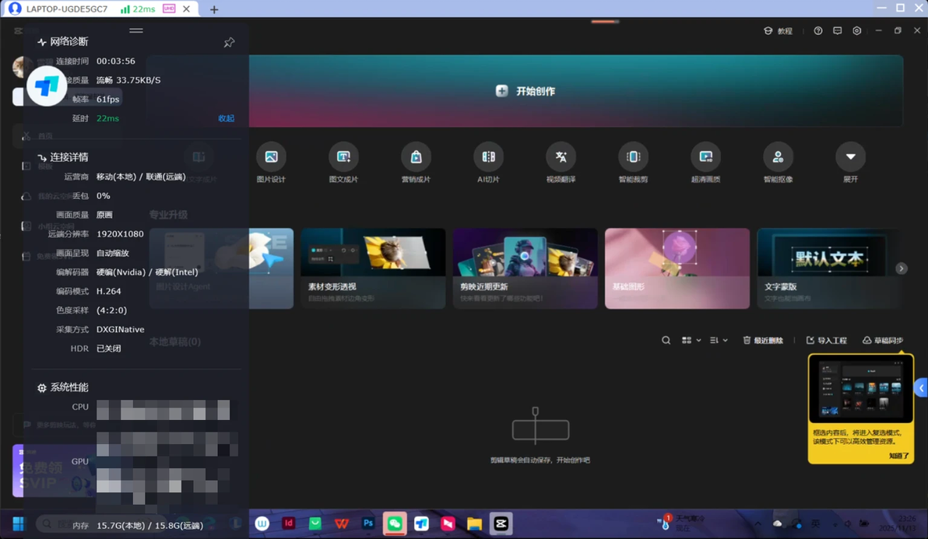This screenshot has width=928, height=539.
Task: Pin the 网络诊断 network diagnostics panel
Action: (229, 42)
